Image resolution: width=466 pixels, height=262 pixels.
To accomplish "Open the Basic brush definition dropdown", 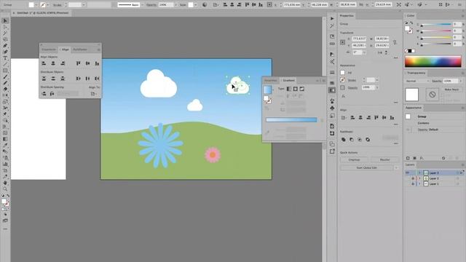I will coord(142,5).
